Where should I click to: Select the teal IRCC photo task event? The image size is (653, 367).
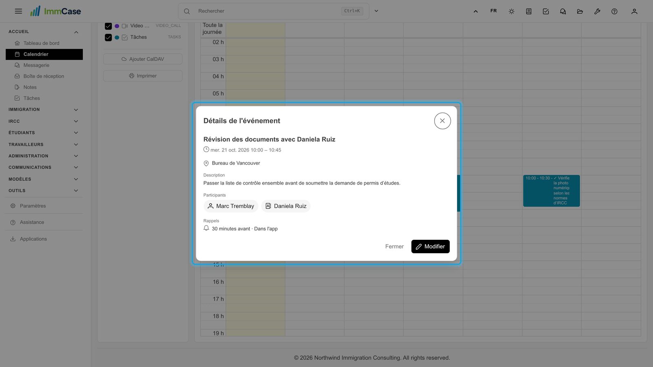[551, 191]
